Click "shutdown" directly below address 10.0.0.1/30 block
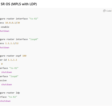112x109 pixels. click(4, 31)
